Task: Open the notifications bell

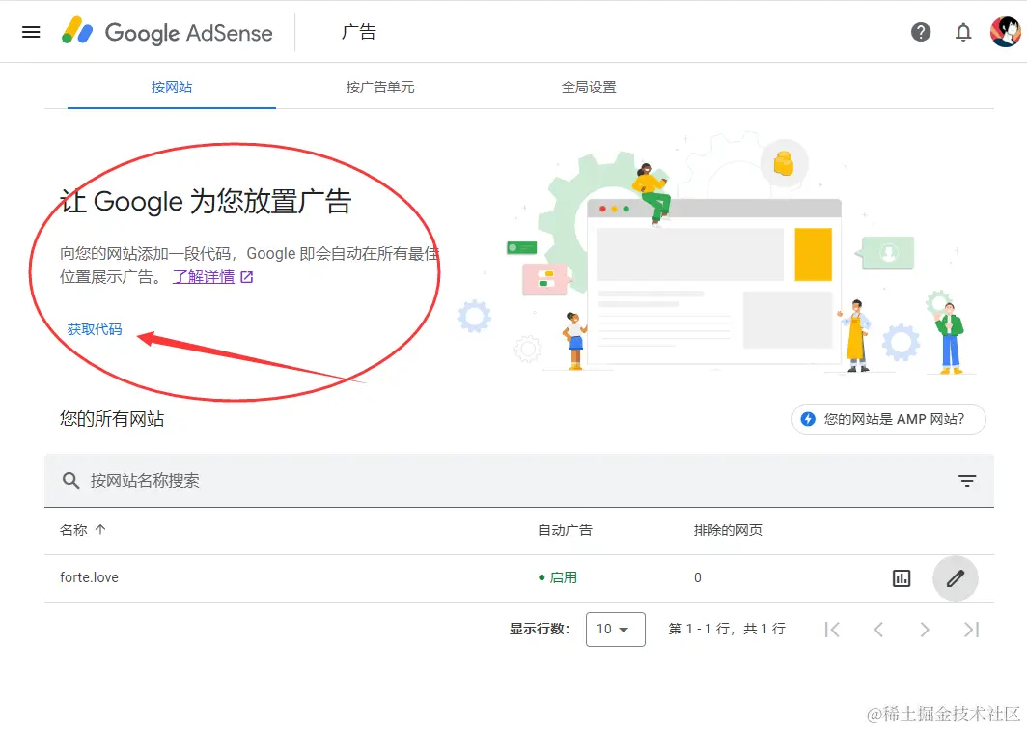Action: 963,32
